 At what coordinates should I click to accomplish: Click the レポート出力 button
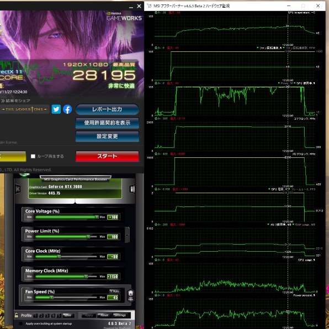coord(107,109)
